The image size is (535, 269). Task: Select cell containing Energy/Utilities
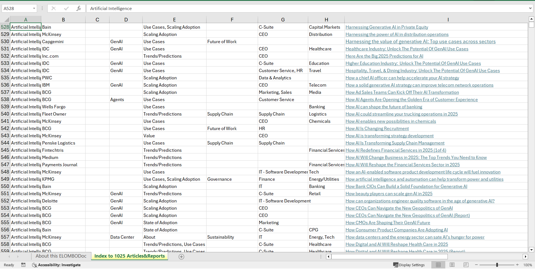326,179
